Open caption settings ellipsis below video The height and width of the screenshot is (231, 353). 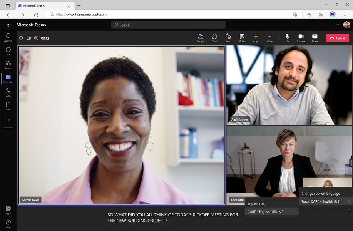pyautogui.click(x=350, y=210)
